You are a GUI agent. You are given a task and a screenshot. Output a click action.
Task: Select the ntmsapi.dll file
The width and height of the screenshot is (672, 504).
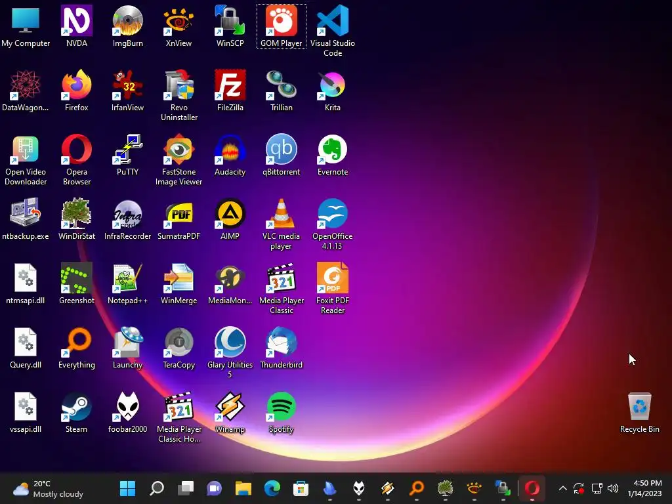pos(26,283)
